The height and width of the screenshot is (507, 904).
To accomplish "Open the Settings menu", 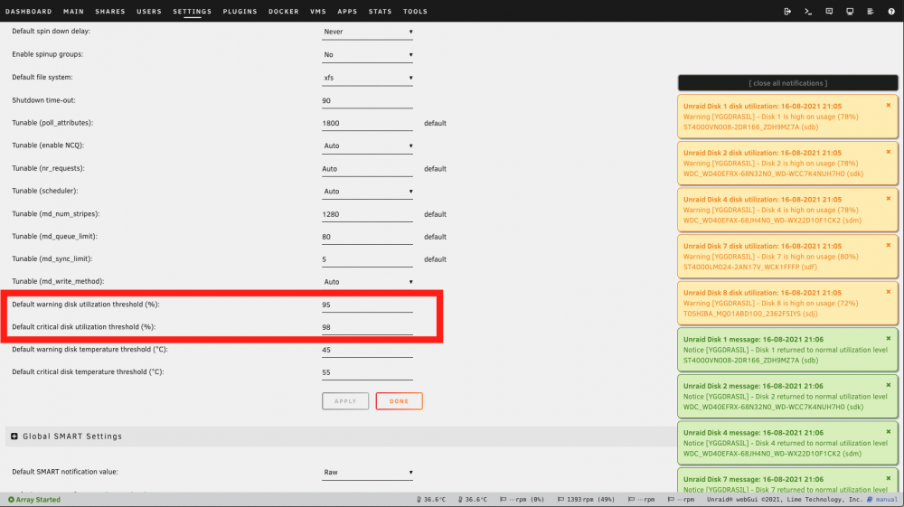I will [x=192, y=12].
